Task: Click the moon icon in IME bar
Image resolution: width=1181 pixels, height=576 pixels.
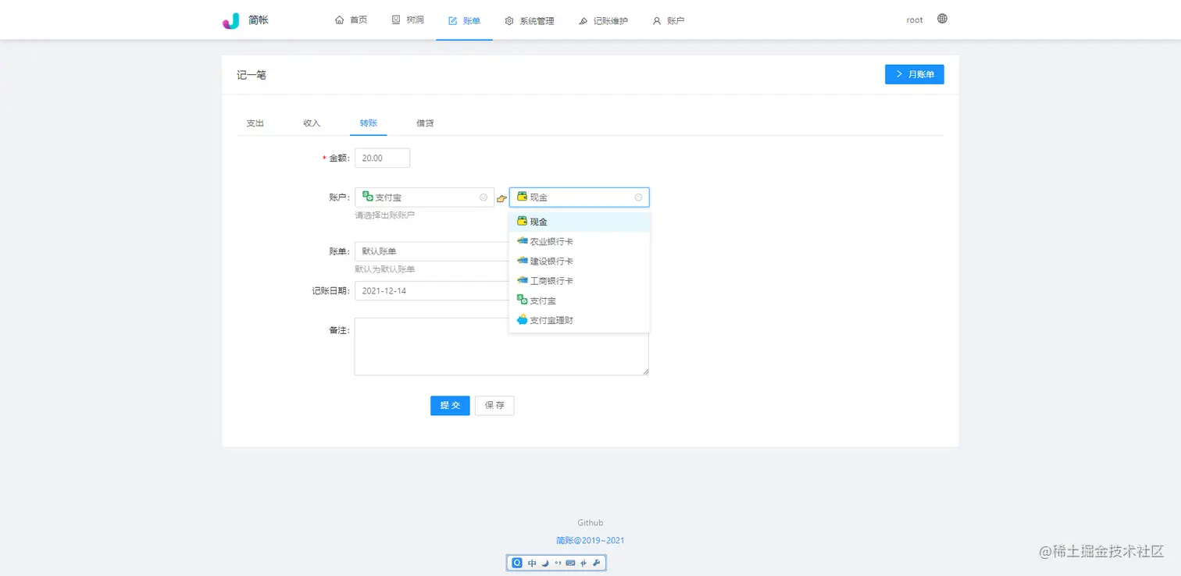Action: [544, 563]
